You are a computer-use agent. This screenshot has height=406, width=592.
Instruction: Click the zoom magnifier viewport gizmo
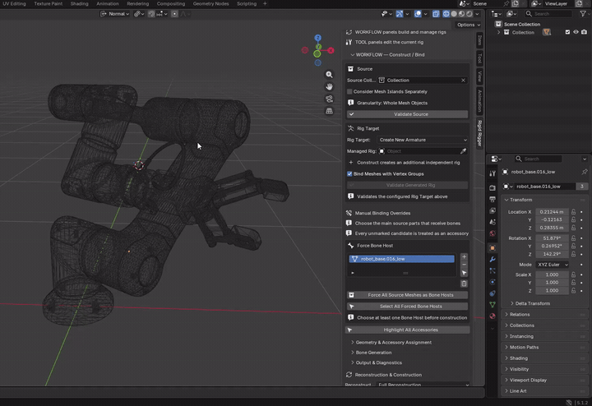pyautogui.click(x=329, y=75)
